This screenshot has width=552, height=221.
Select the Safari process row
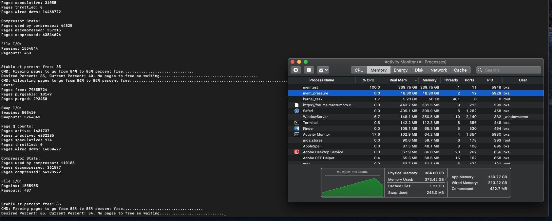(x=416, y=111)
